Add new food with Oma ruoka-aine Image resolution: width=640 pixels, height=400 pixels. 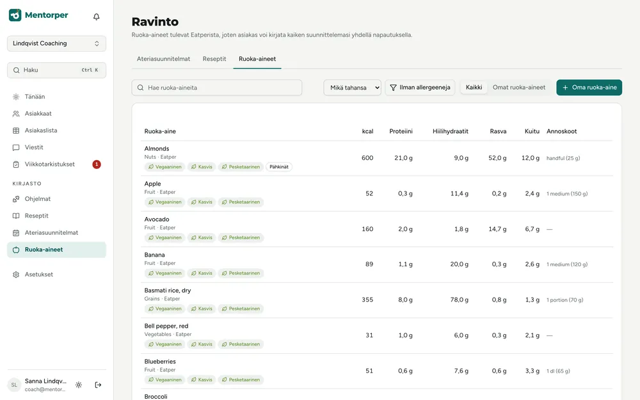click(589, 87)
